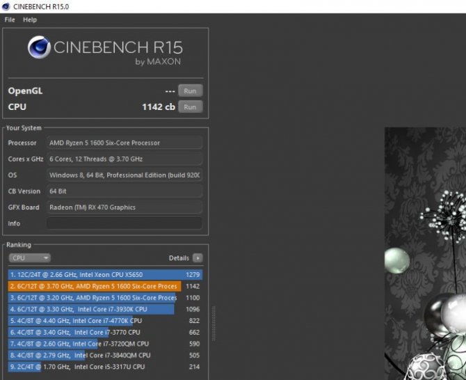Select Ryzen 5 1600 row at 3.20 GHz
The width and height of the screenshot is (466, 380).
pyautogui.click(x=105, y=298)
